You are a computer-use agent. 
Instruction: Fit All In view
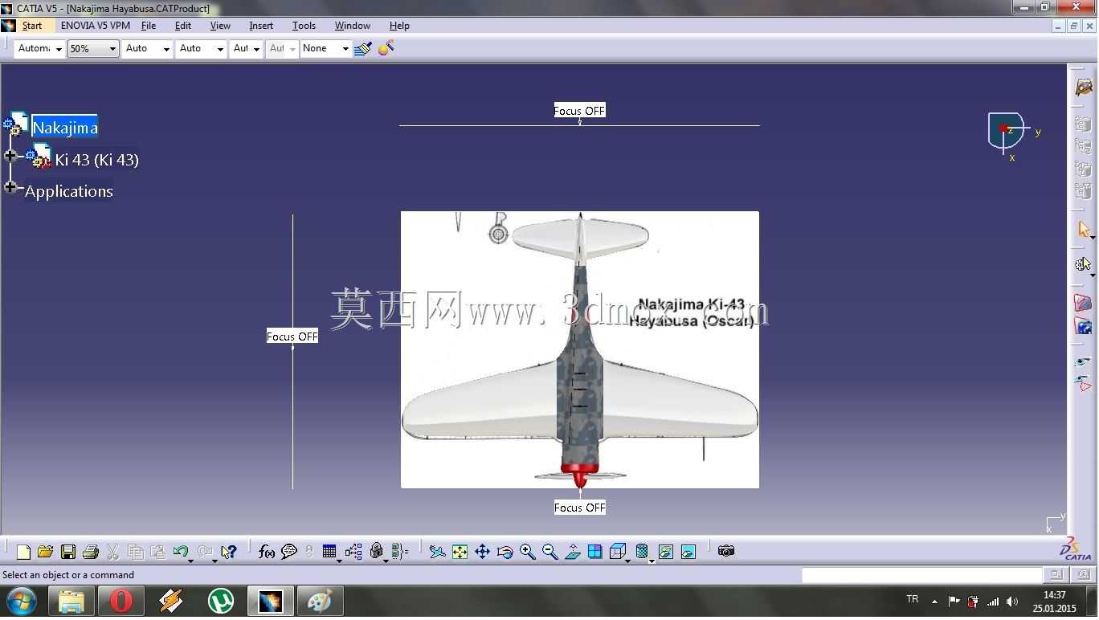click(x=460, y=552)
